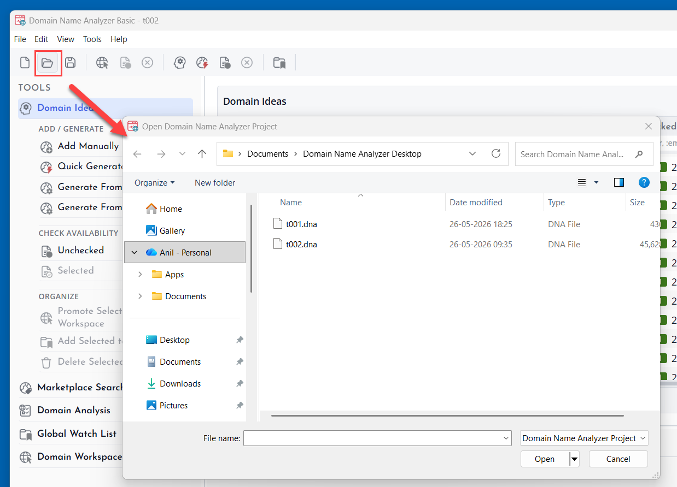This screenshot has height=487, width=677.
Task: Collapse the Anil - Personal OneDrive node
Action: point(135,253)
